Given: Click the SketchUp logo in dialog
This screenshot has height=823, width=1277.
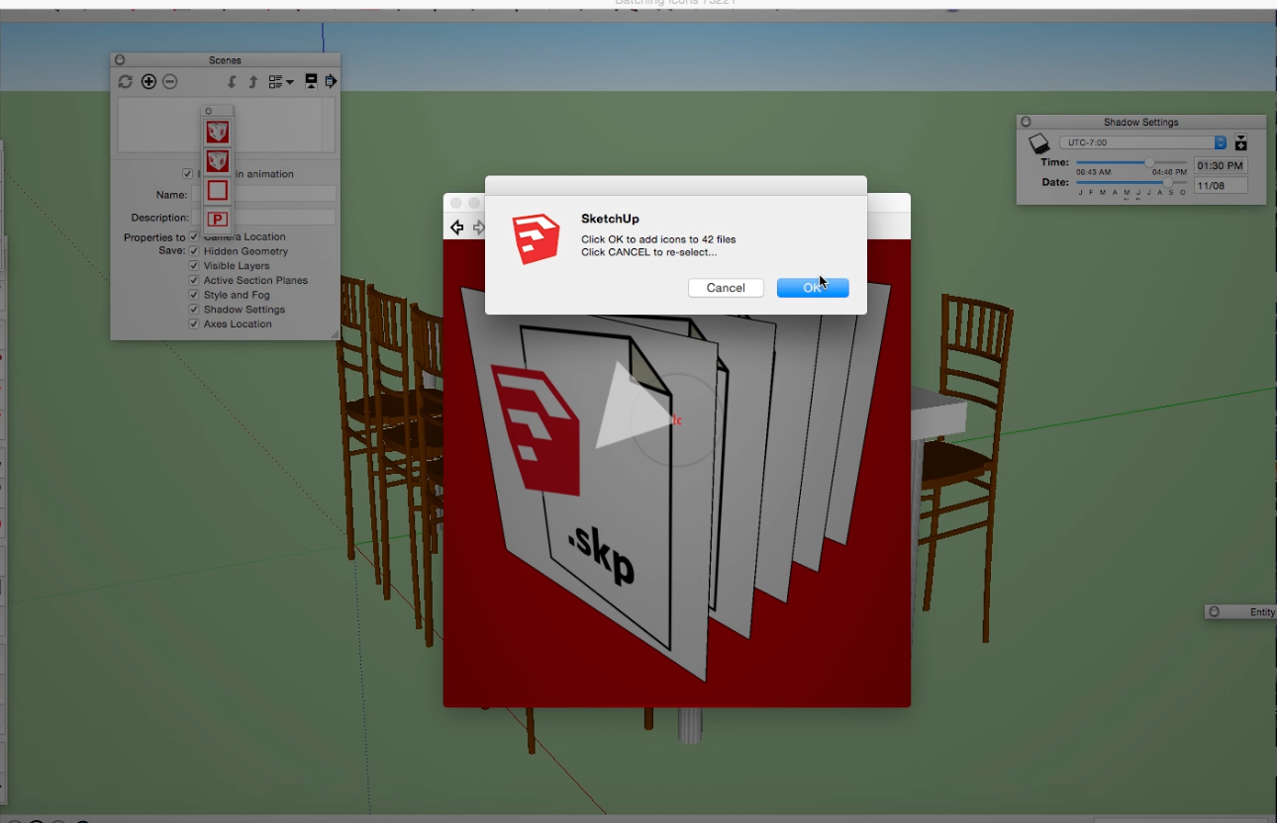Looking at the screenshot, I should [x=536, y=238].
